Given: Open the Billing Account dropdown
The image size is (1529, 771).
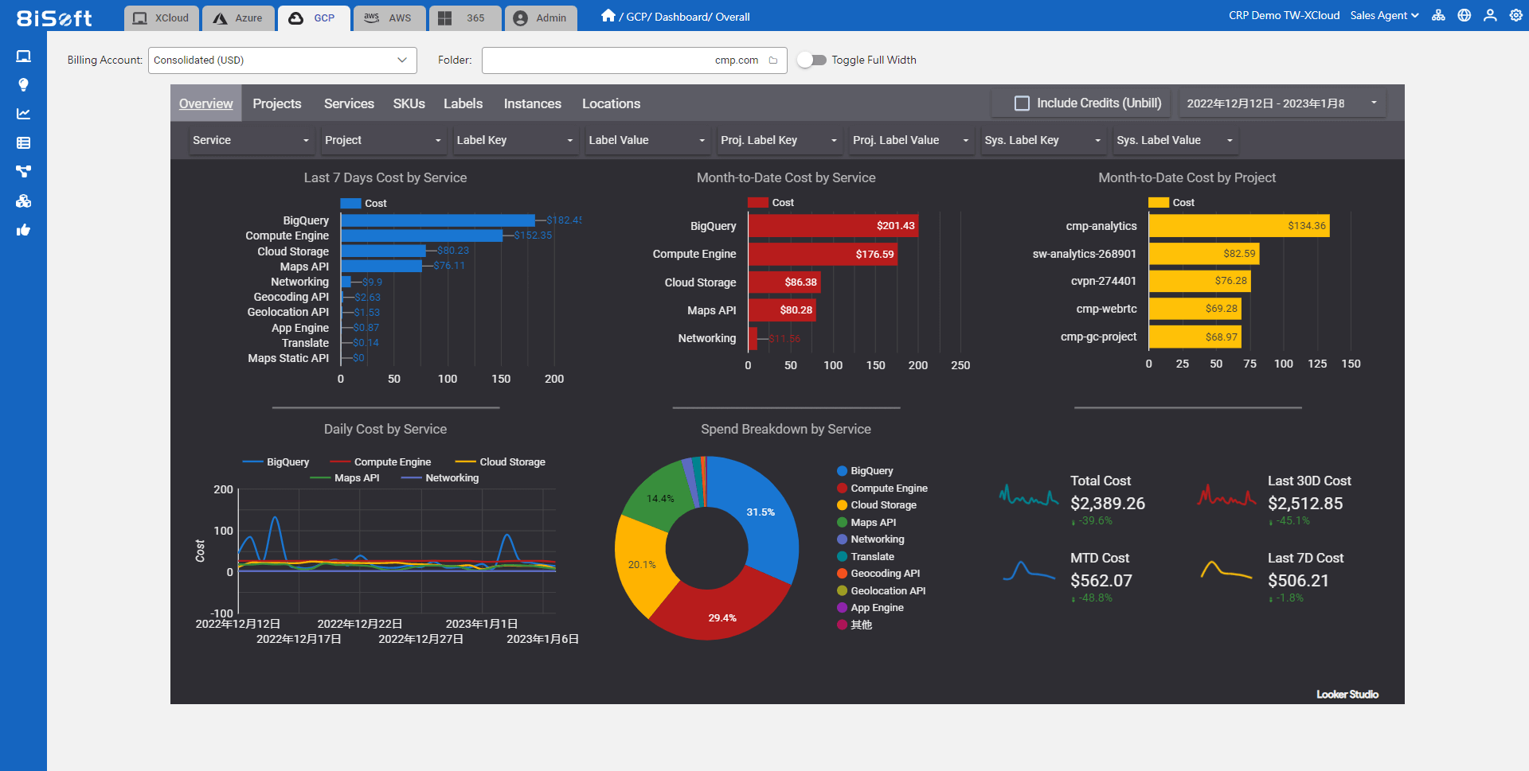Looking at the screenshot, I should pyautogui.click(x=283, y=60).
